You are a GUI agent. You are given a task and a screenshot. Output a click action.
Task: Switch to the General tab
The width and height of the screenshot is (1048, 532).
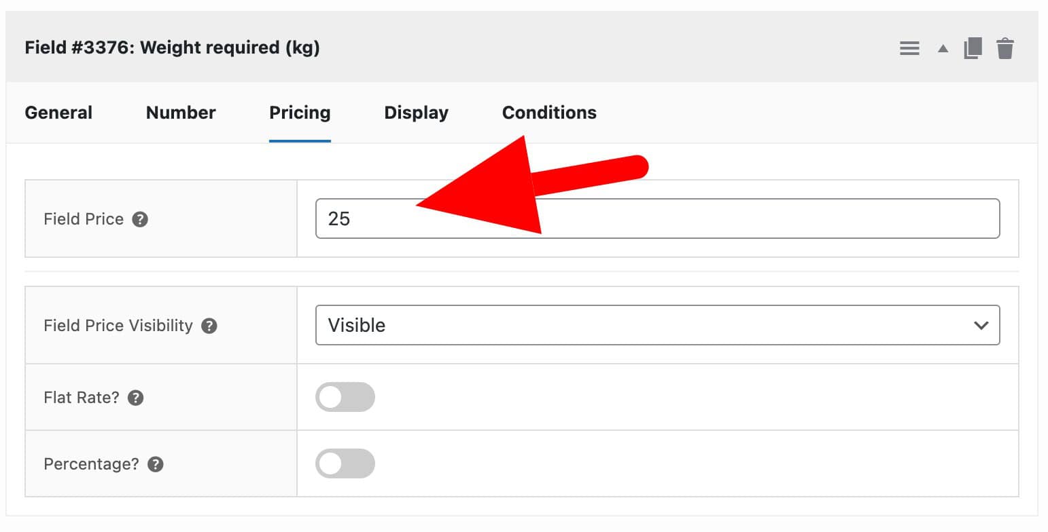(x=58, y=113)
